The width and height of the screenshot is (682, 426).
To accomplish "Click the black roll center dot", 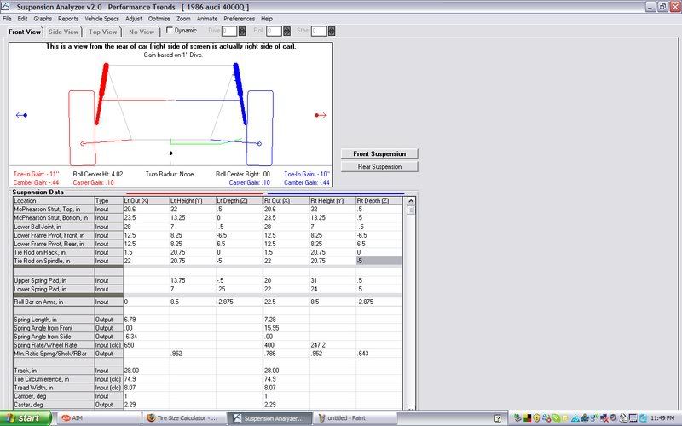I will click(x=170, y=153).
